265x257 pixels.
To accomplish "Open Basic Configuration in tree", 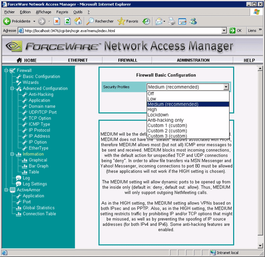I will pyautogui.click(x=41, y=76).
